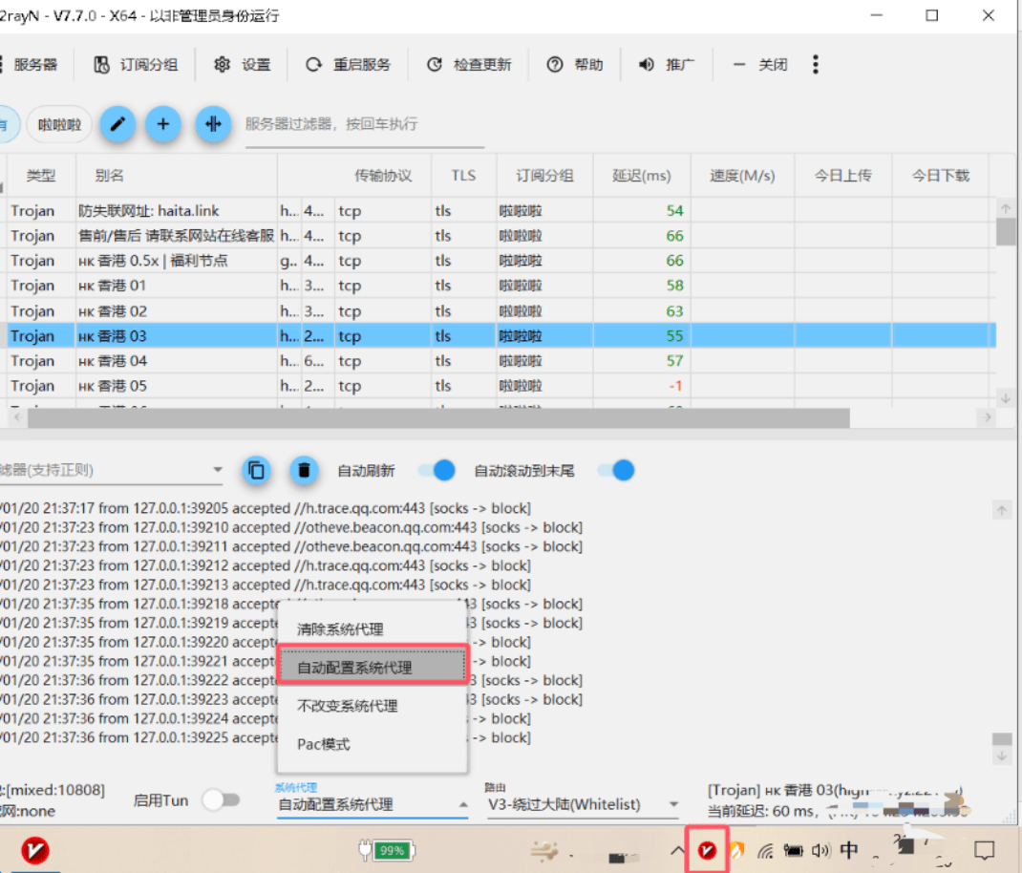Expand the log filter combo box

click(x=218, y=470)
